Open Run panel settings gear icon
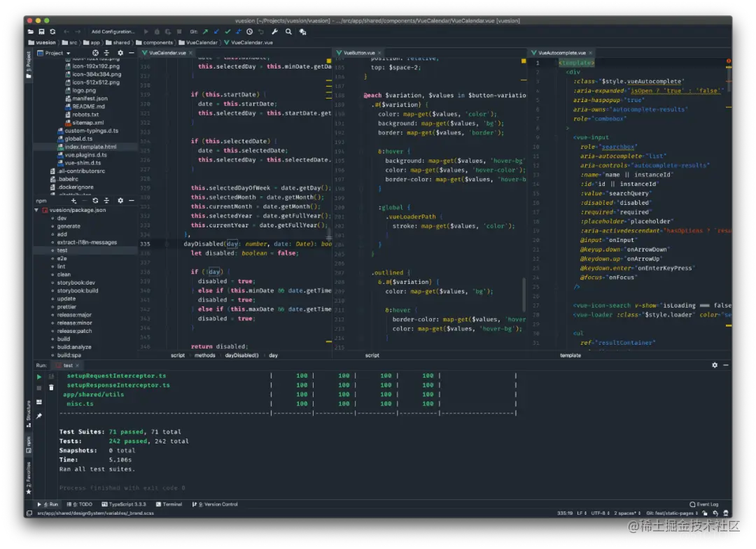Viewport: 756px width, 549px height. [715, 366]
